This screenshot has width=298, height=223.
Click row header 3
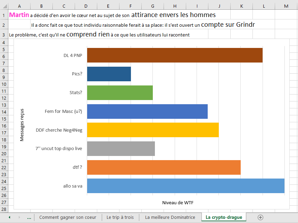coord(4,35)
